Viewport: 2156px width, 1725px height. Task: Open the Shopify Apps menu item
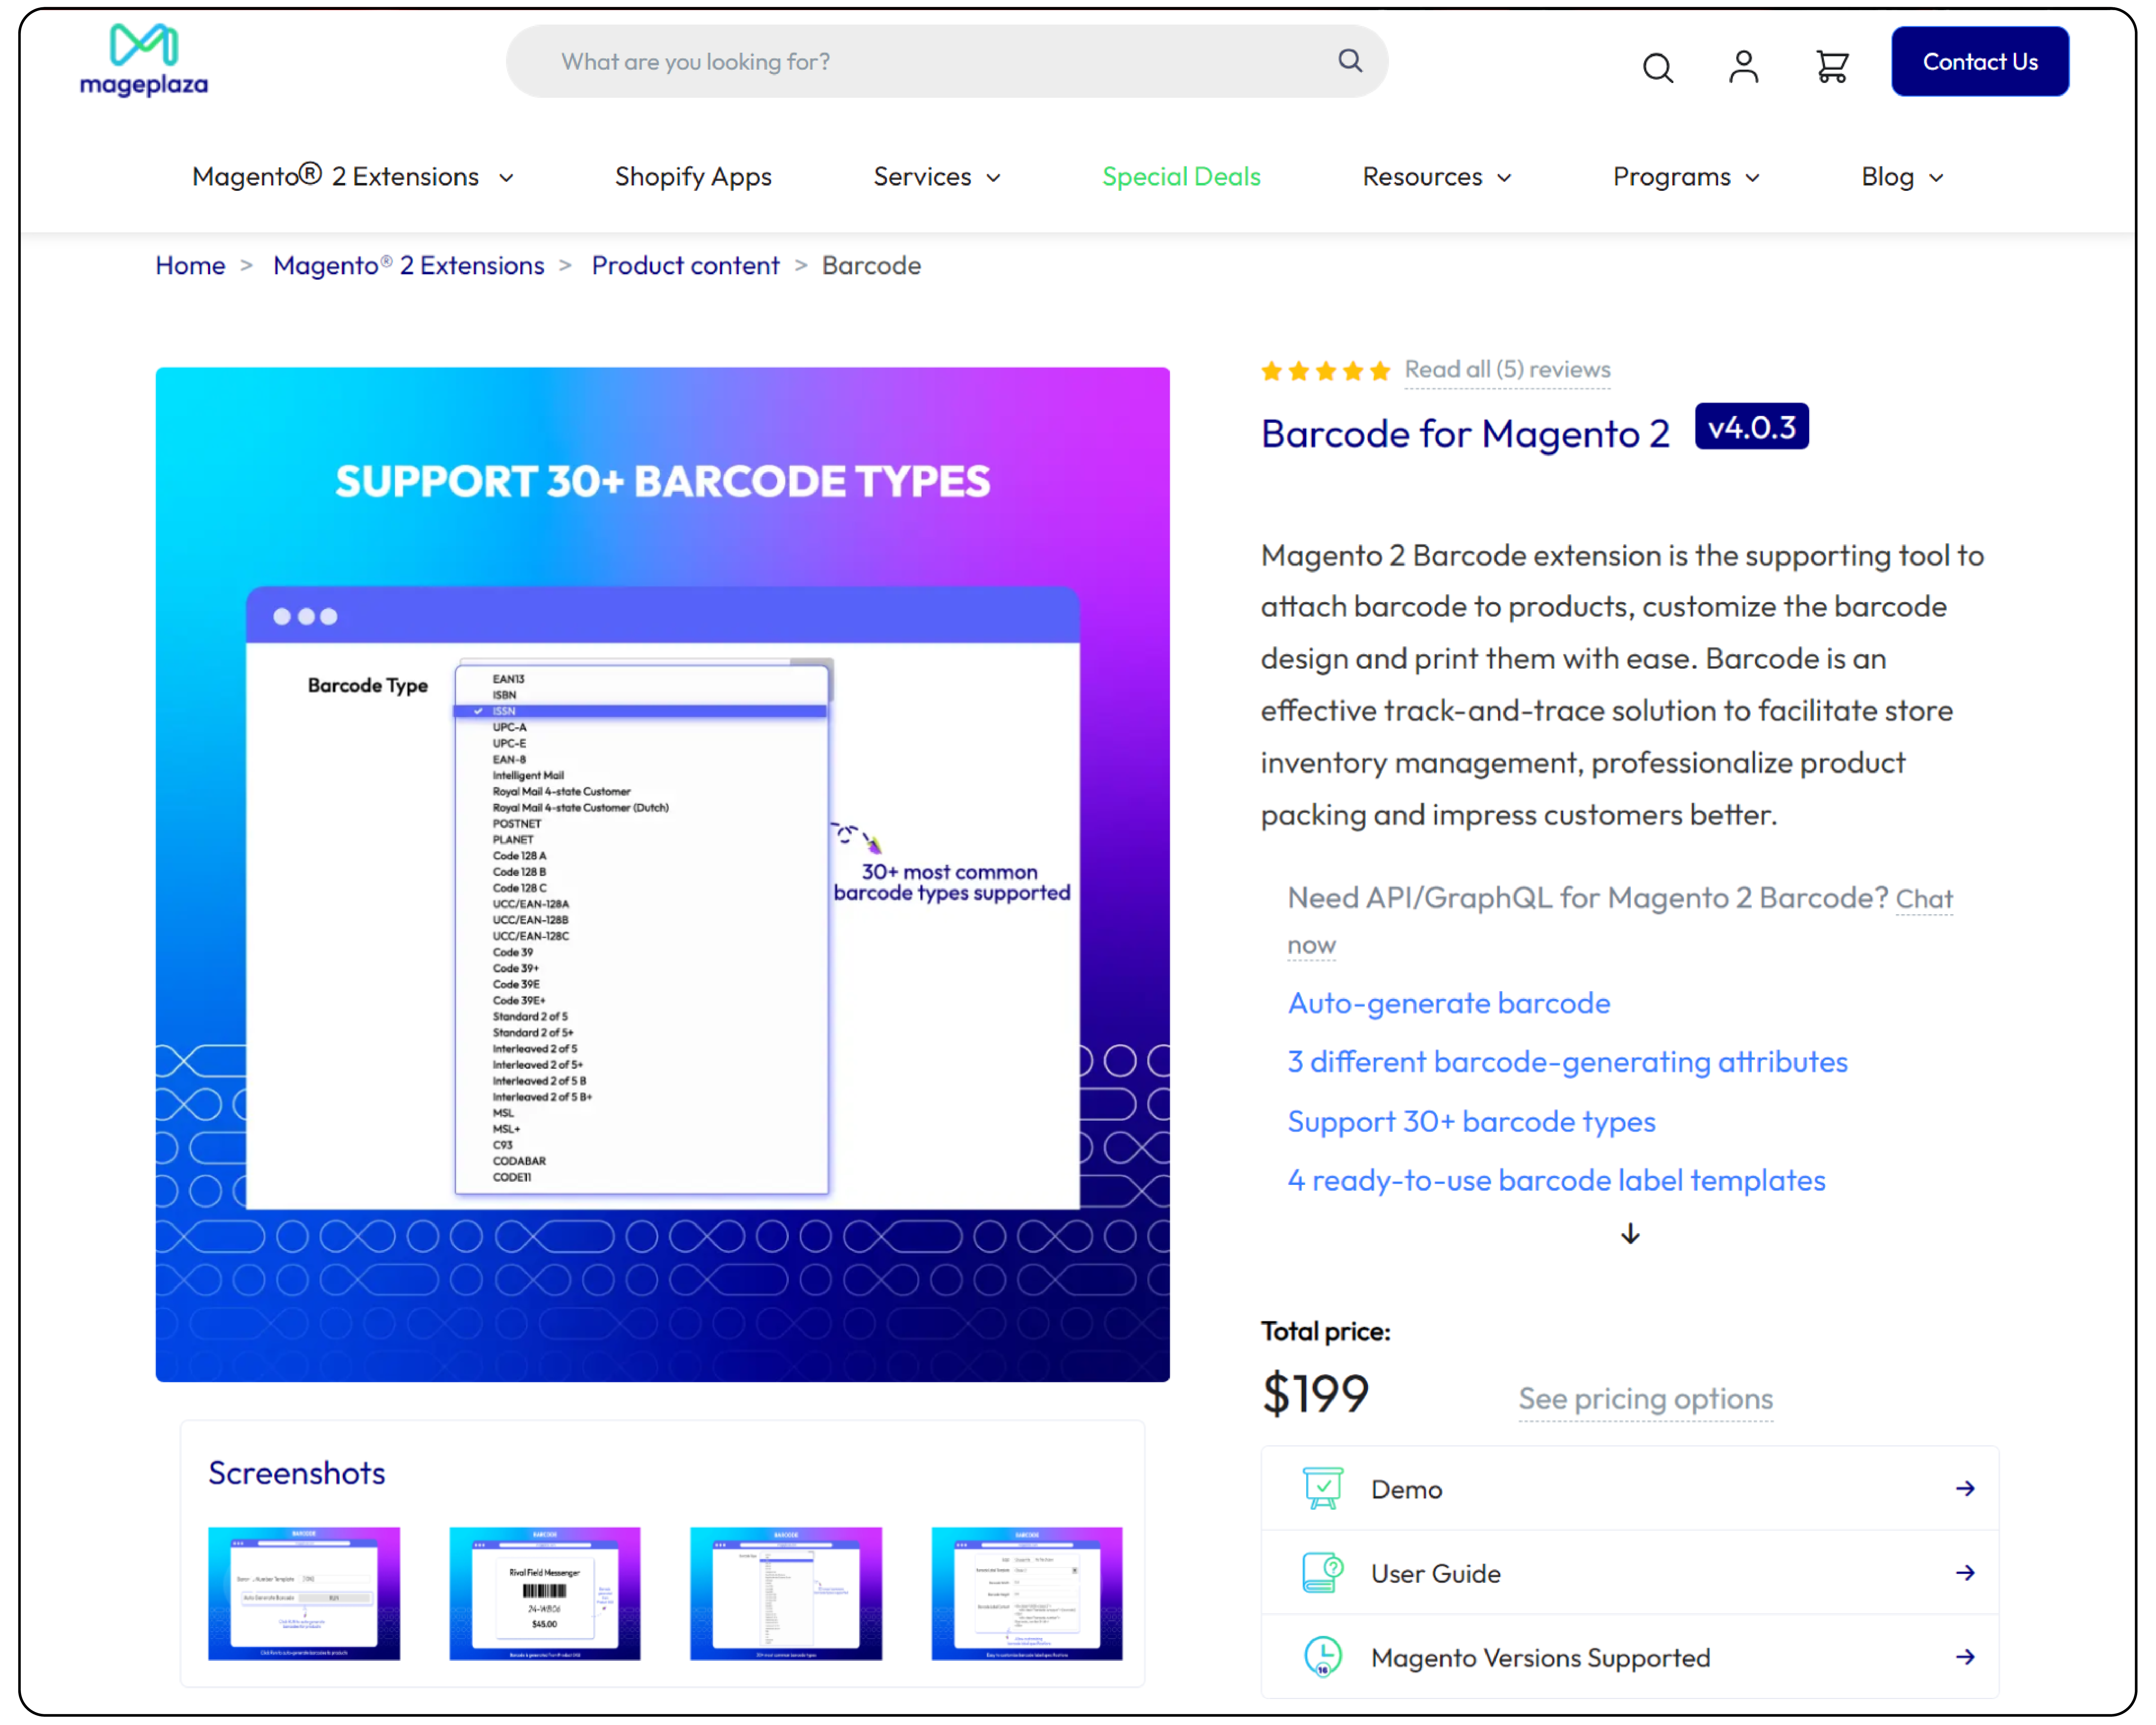tap(693, 177)
